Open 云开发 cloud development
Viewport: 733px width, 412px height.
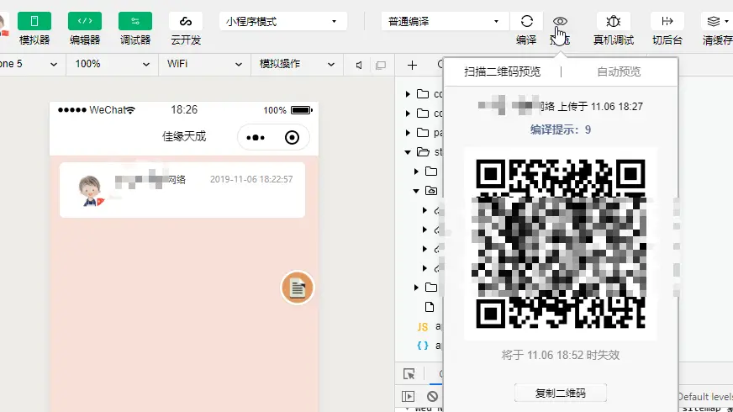(186, 21)
